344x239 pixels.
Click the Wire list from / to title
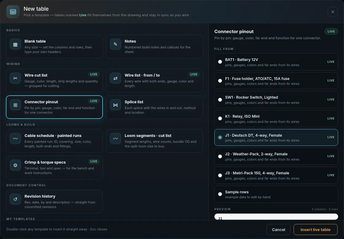[142, 75]
